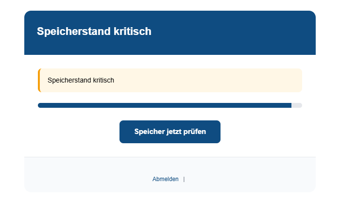Click the pipe separator next to Abmelden
Image resolution: width=340 pixels, height=201 pixels.
184,179
